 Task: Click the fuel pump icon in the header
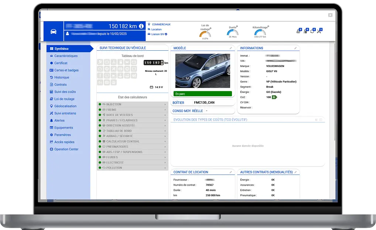pyautogui.click(x=305, y=31)
